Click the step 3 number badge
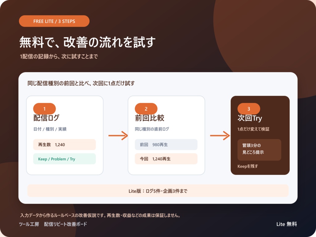 249,109
